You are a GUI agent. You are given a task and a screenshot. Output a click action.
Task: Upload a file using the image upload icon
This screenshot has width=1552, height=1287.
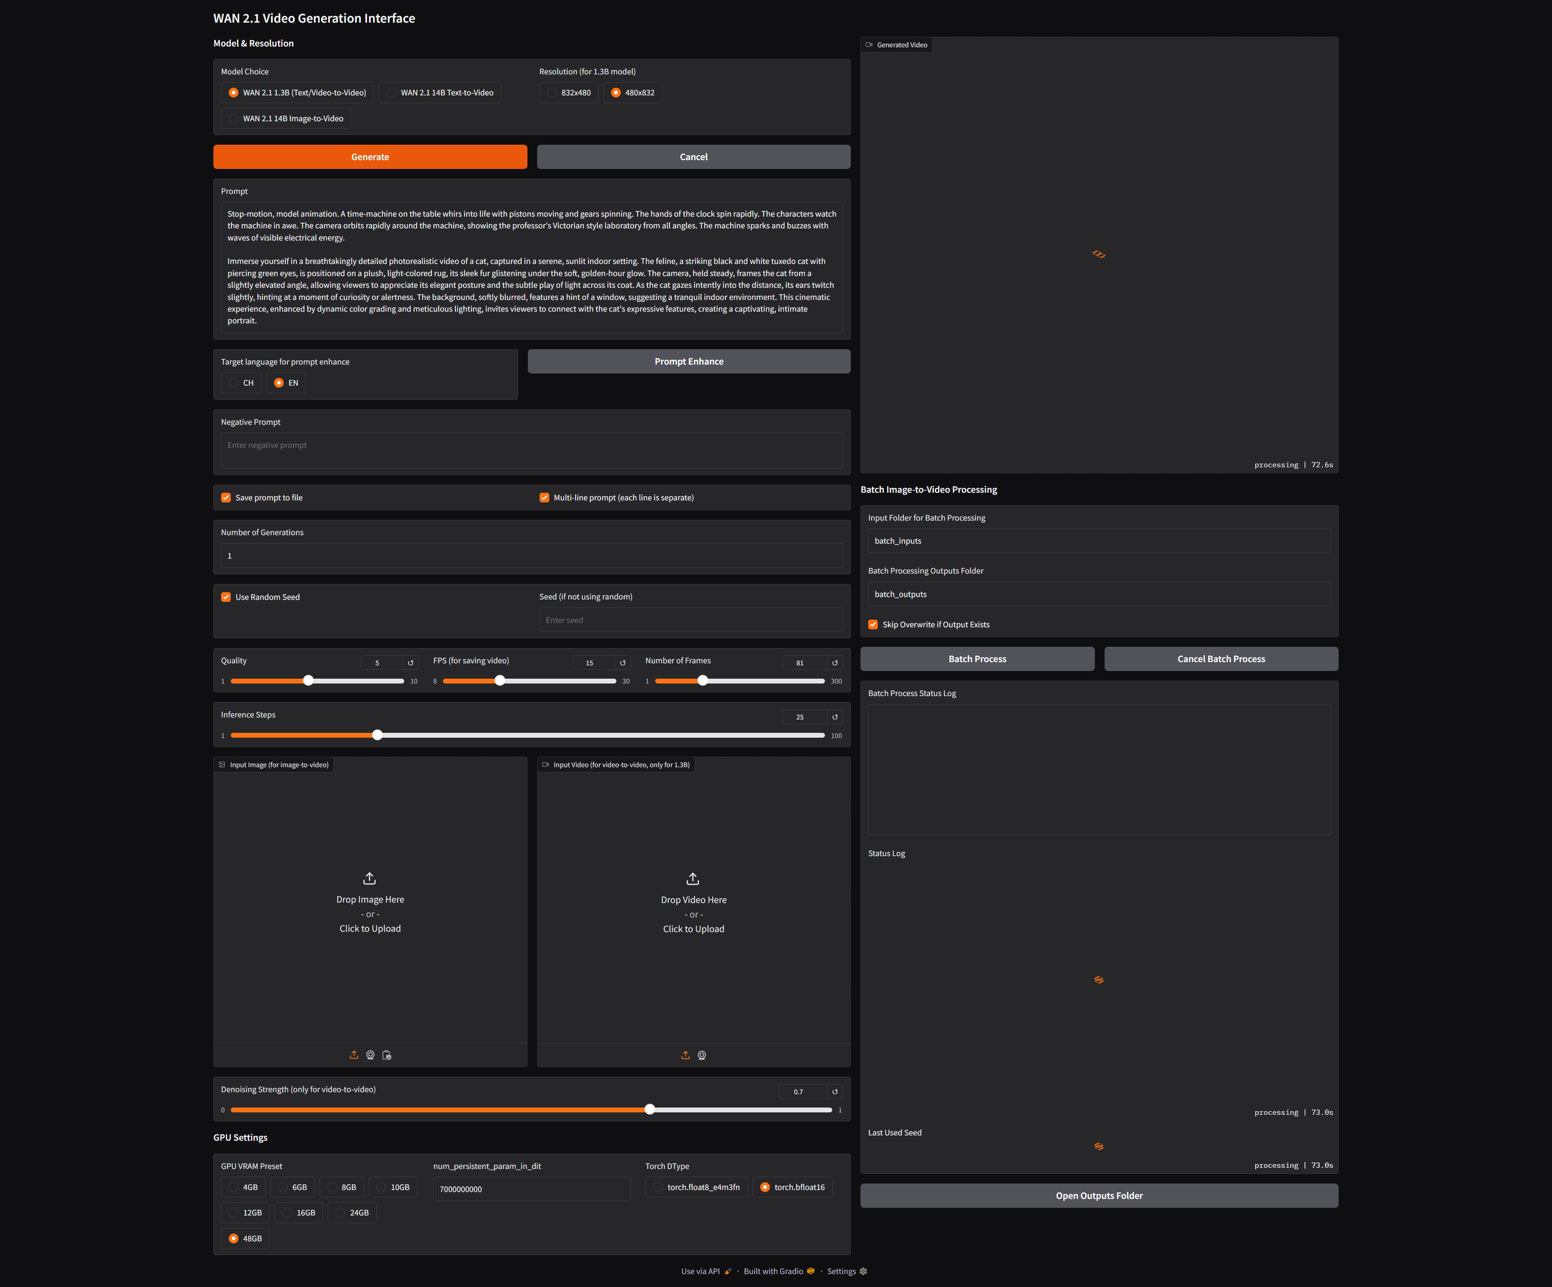[354, 1055]
